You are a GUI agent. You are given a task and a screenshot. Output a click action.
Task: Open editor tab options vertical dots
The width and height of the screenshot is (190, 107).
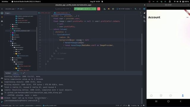pos(140,13)
